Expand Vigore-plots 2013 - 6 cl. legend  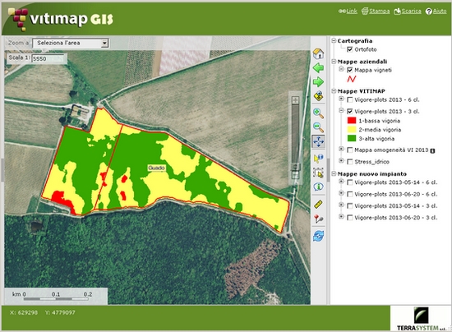[341, 99]
